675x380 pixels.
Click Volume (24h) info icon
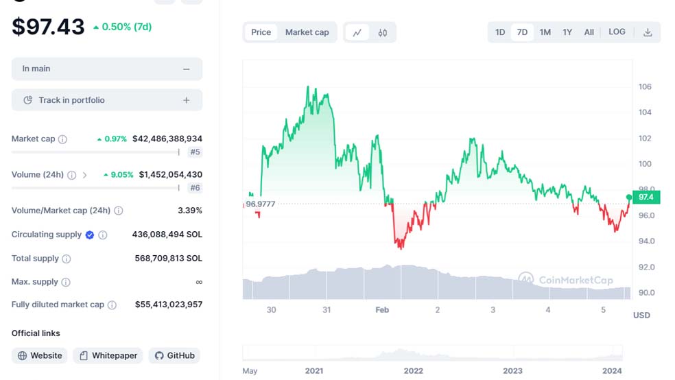coord(71,175)
